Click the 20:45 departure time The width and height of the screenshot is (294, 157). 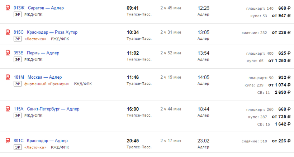pyautogui.click(x=133, y=141)
